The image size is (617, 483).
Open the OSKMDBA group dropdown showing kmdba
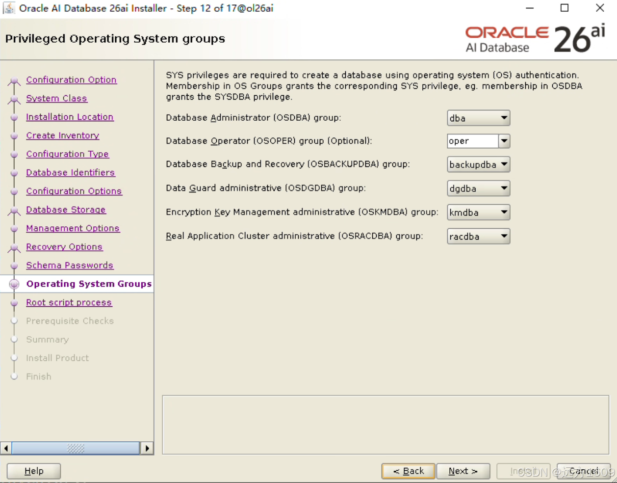(x=479, y=213)
